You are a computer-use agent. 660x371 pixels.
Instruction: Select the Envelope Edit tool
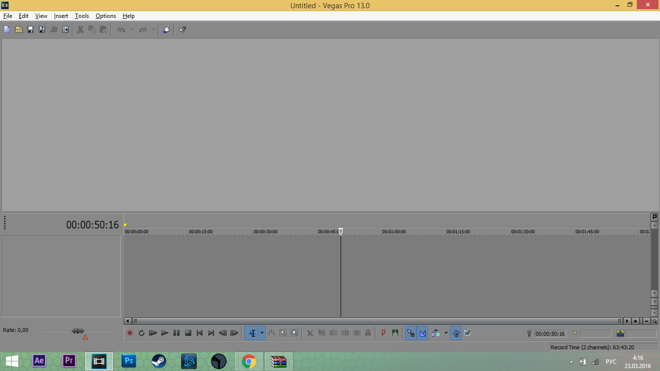(272, 333)
